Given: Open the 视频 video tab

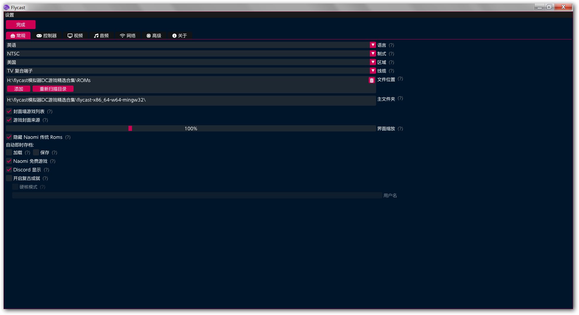Looking at the screenshot, I should 75,36.
